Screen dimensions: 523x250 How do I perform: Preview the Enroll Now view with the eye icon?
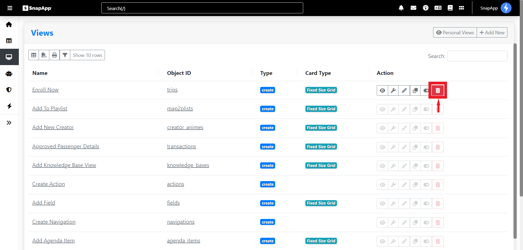pos(382,90)
